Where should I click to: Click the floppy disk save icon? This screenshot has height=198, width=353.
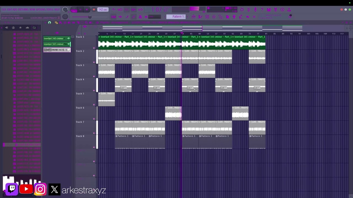point(269,9)
